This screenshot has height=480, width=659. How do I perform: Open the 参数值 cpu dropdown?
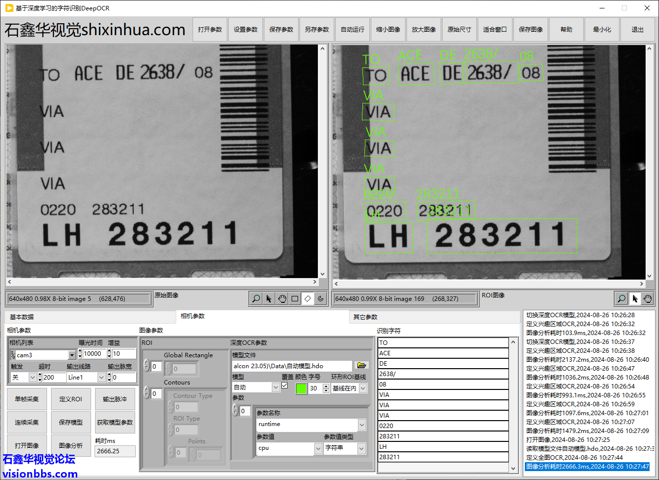pos(318,448)
